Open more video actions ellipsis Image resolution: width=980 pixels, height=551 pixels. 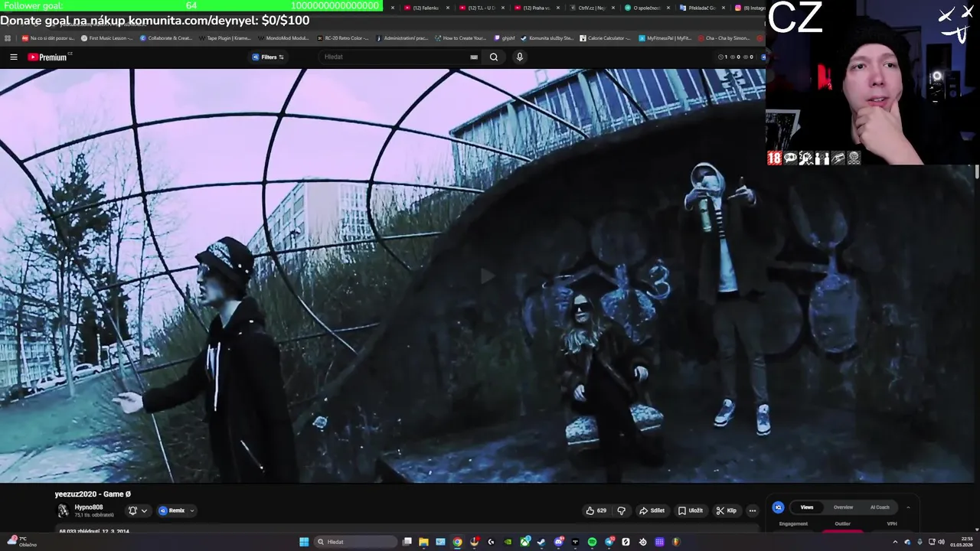pos(753,510)
